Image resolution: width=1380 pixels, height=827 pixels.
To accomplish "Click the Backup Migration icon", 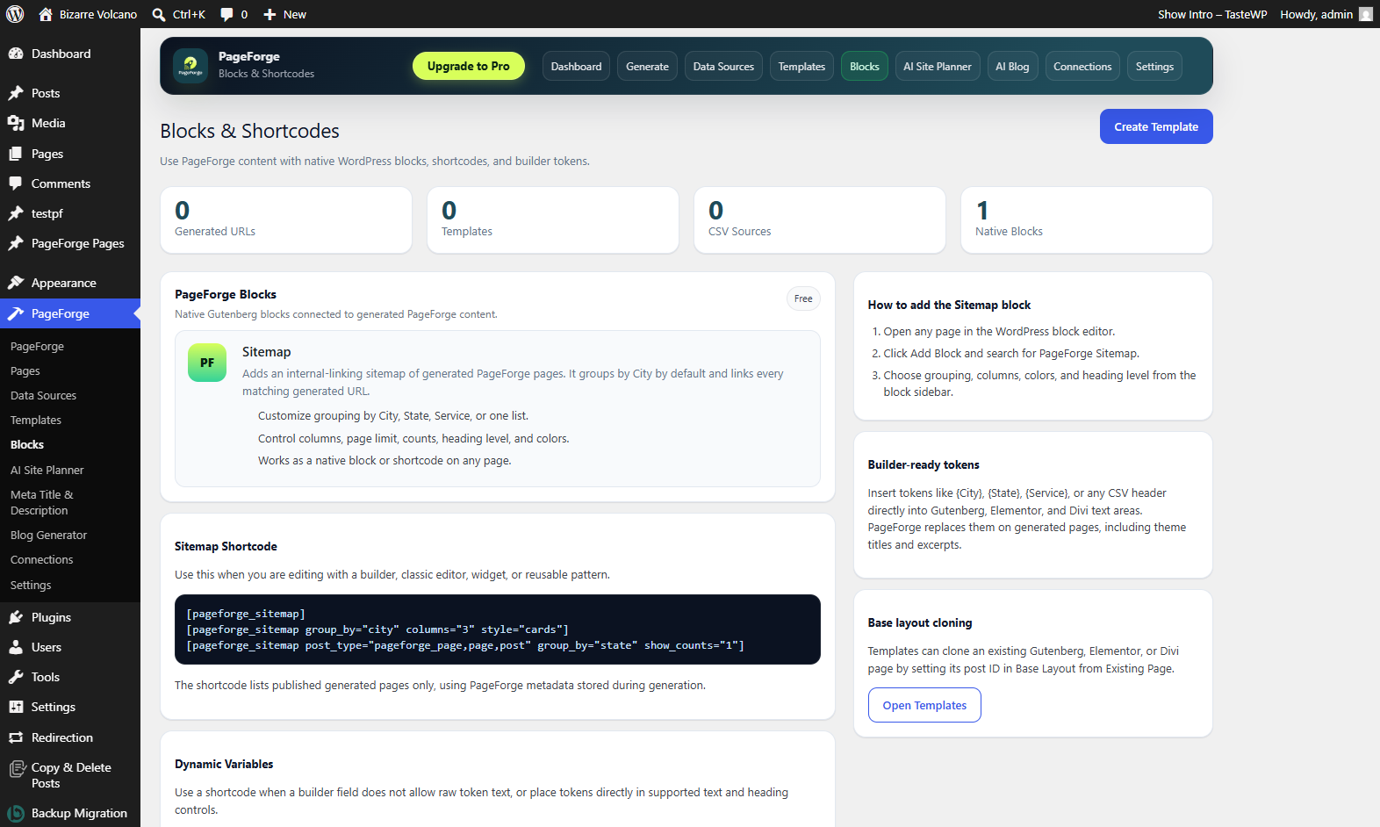I will [16, 814].
